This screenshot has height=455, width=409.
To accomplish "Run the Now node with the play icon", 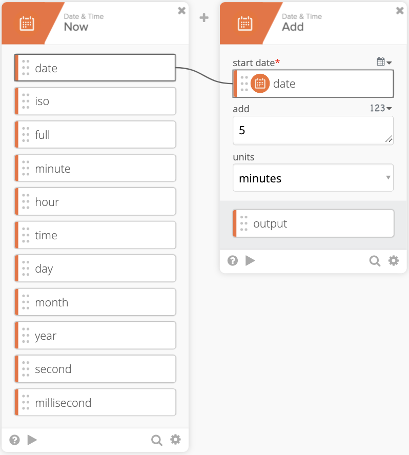I will pos(32,440).
